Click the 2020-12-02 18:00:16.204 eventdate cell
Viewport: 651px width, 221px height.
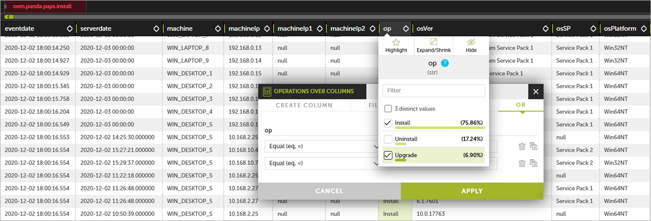(37, 111)
